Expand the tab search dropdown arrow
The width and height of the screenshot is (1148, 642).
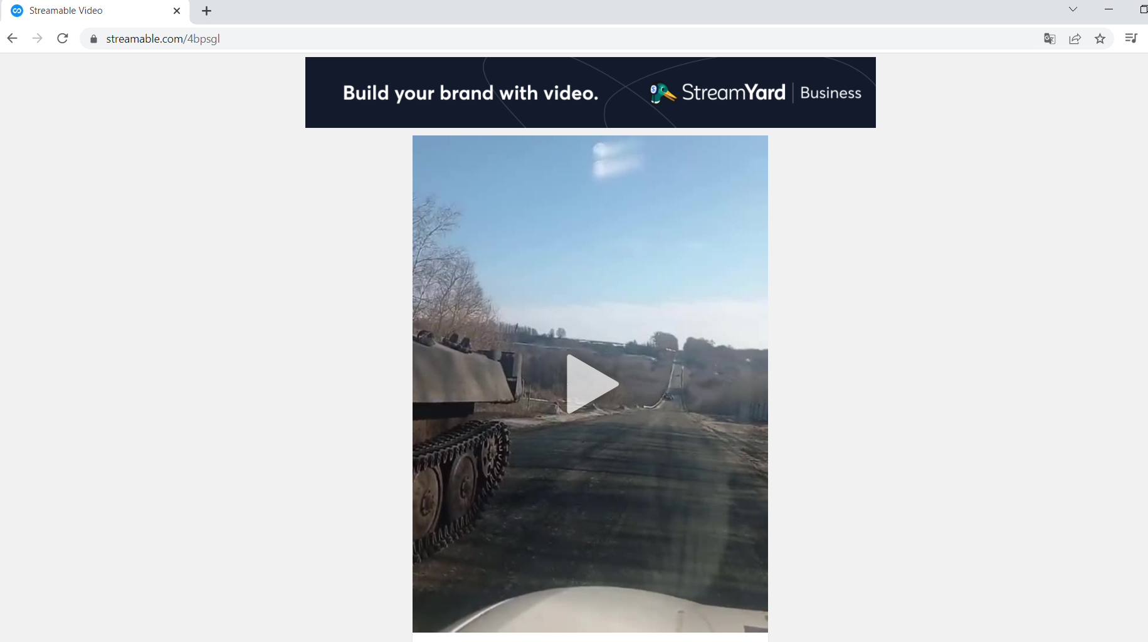coord(1073,9)
